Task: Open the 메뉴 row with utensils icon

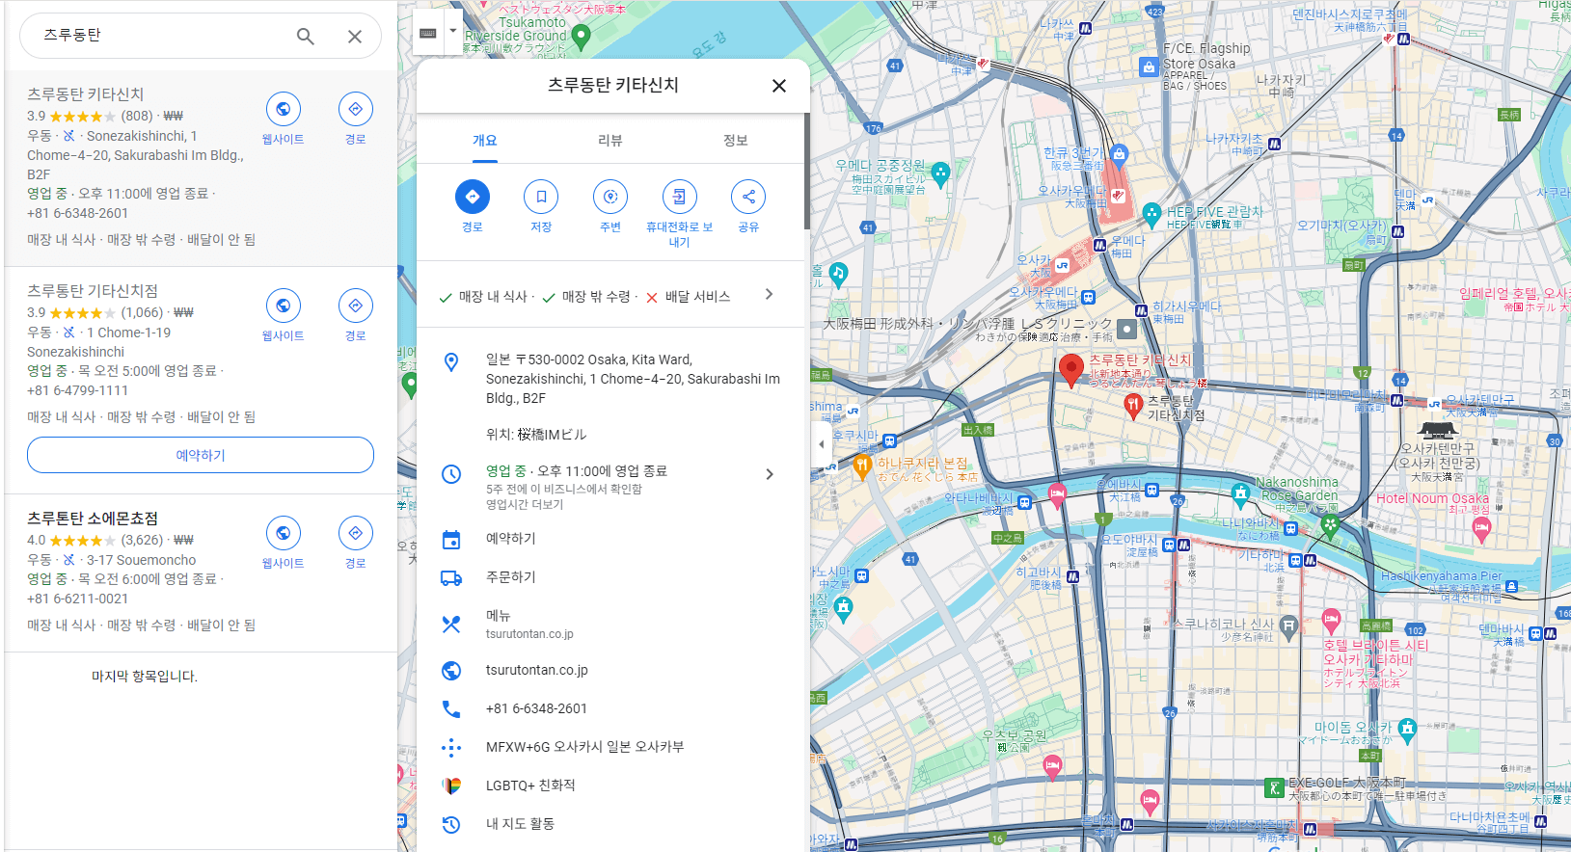Action: [610, 624]
